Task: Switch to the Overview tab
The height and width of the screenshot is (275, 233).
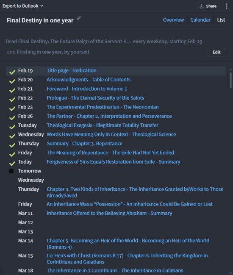Action: [x=173, y=20]
